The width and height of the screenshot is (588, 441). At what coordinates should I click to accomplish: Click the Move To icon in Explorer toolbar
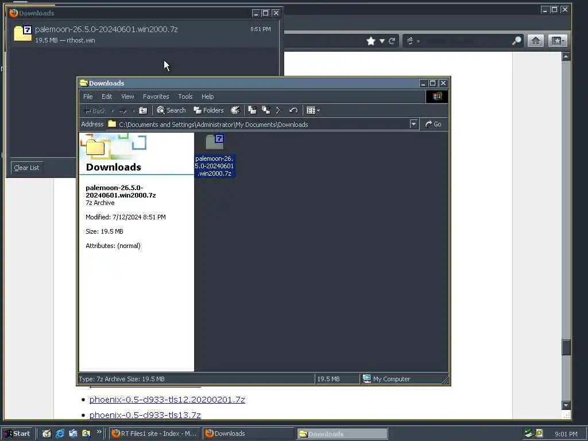[253, 110]
